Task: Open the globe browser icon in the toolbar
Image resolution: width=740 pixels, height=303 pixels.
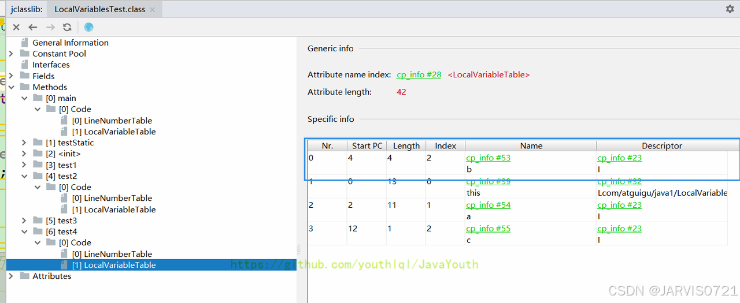Action: point(88,27)
